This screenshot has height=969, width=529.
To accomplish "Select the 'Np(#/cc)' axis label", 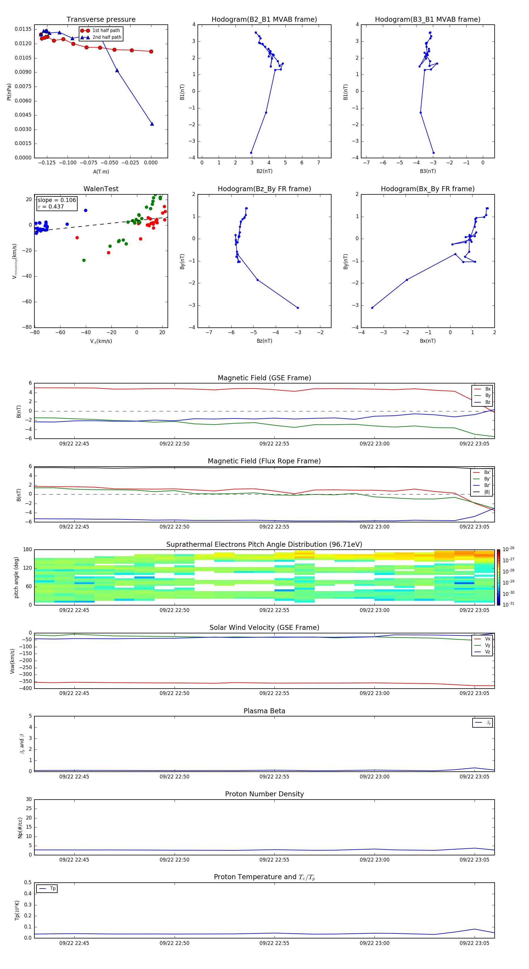I will (20, 827).
